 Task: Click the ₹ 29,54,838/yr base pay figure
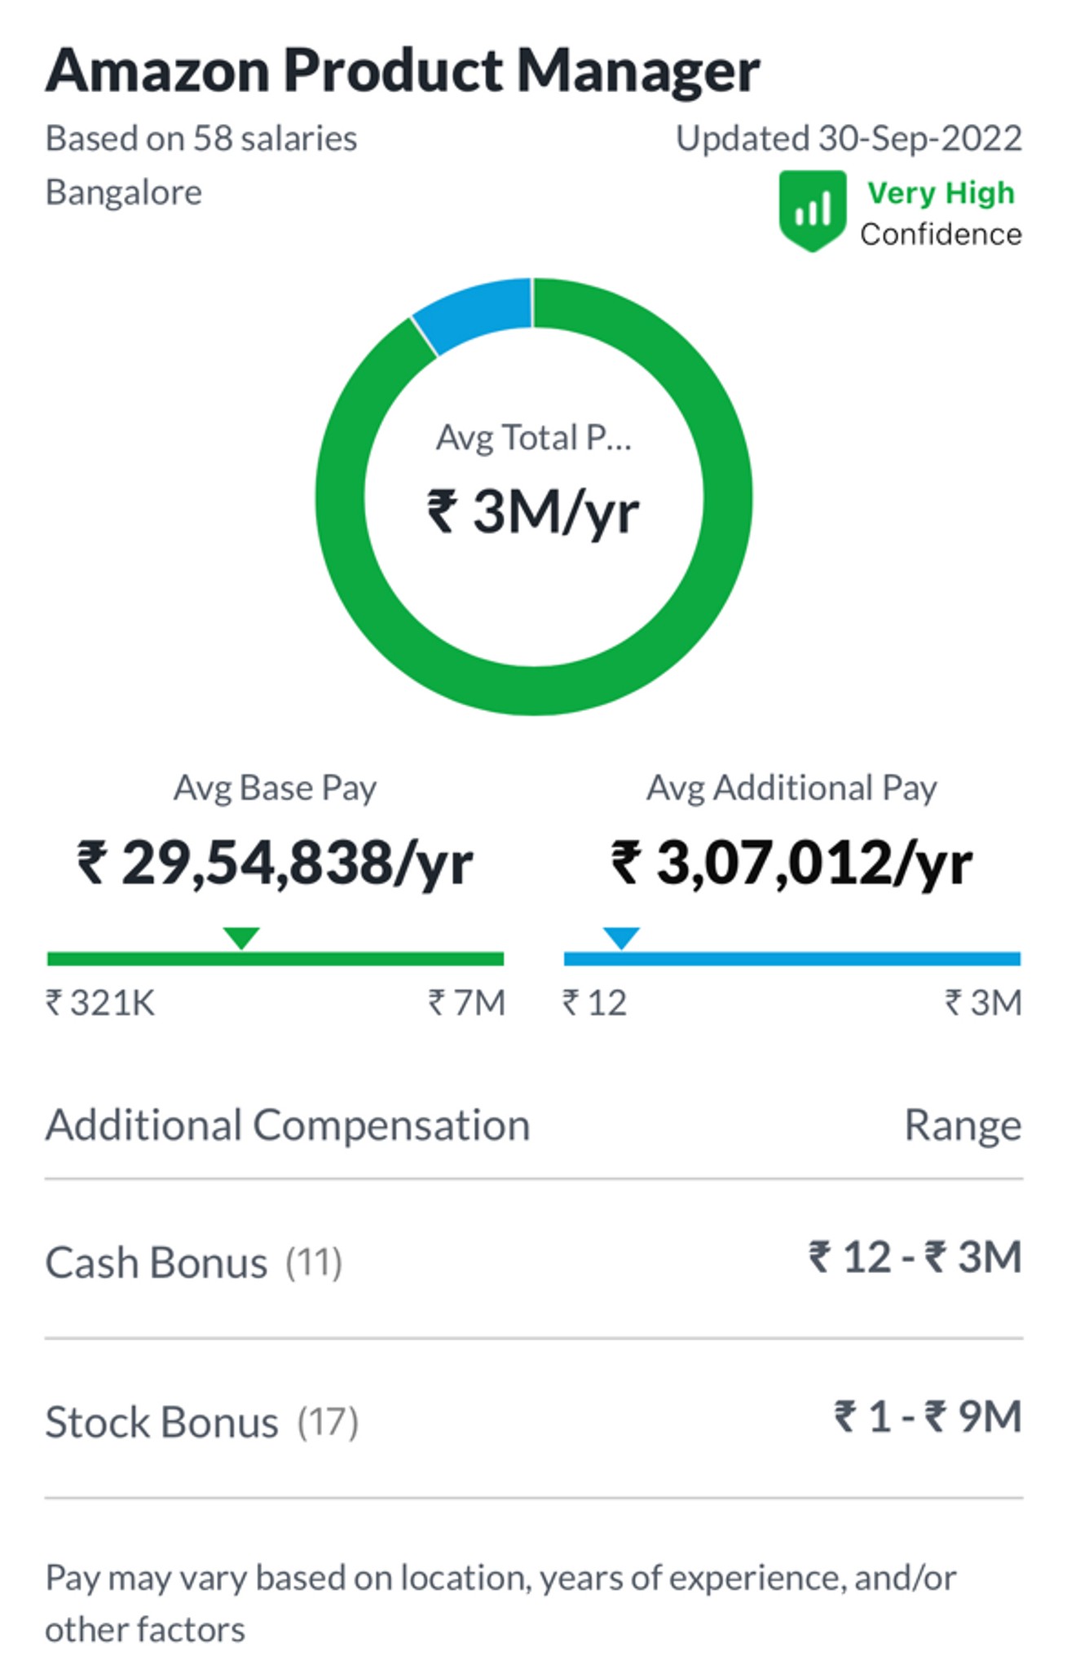pyautogui.click(x=276, y=864)
